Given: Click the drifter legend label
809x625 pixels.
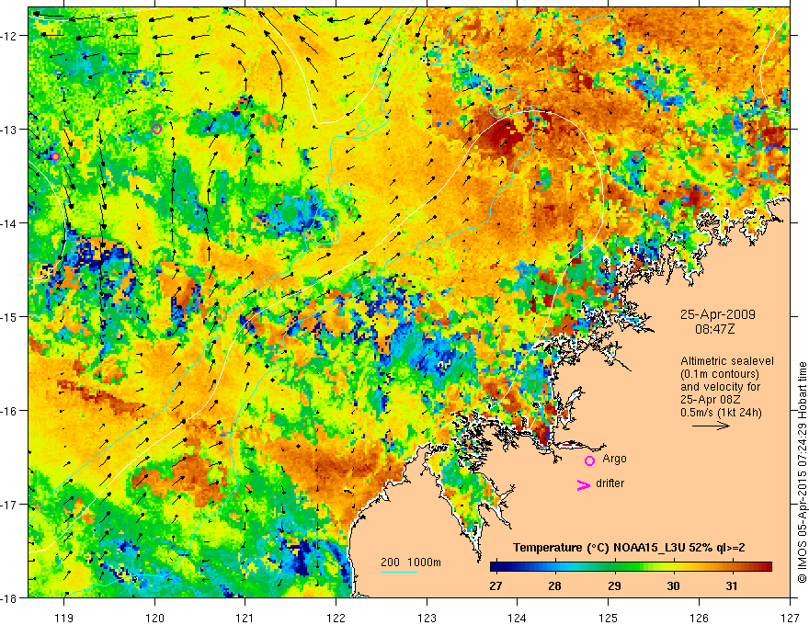Looking at the screenshot, I should point(610,483).
